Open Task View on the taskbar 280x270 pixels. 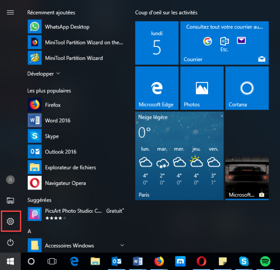click(52, 261)
